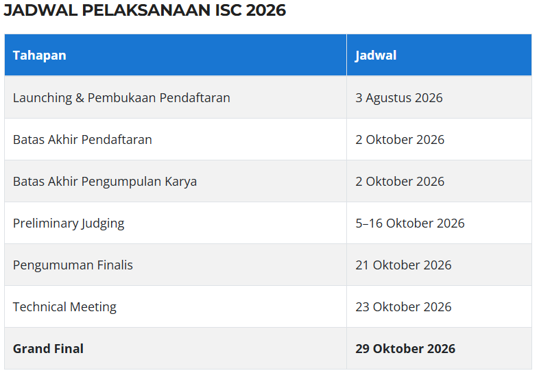
Task: Click the word Launching in first row
Action: 43,98
